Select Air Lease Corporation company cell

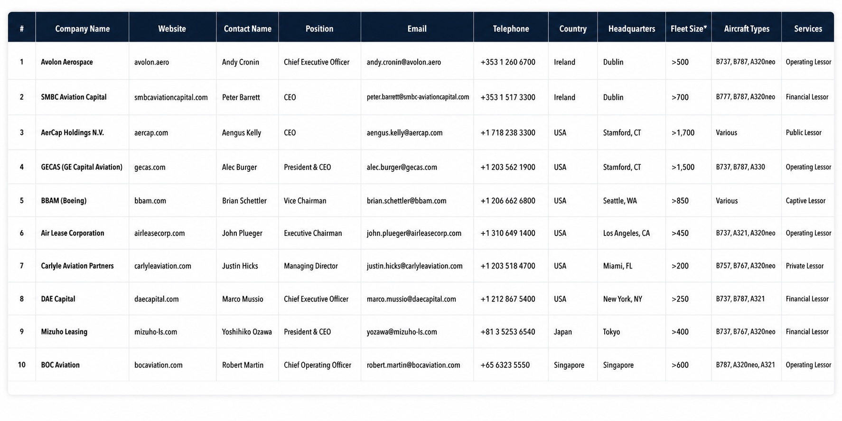pos(72,233)
